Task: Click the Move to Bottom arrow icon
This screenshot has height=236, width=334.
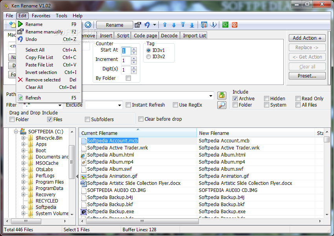Action: pyautogui.click(x=192, y=25)
